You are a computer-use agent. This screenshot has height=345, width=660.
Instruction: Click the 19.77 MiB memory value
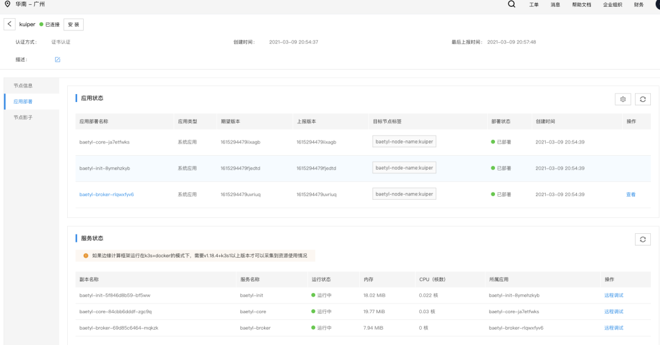pyautogui.click(x=374, y=312)
